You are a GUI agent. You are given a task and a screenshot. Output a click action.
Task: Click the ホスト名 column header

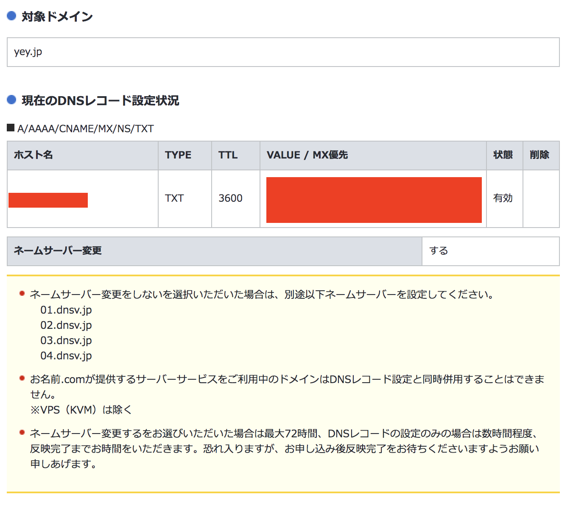pos(34,155)
